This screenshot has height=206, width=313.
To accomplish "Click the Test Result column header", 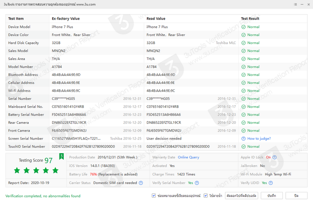I will [x=250, y=18].
